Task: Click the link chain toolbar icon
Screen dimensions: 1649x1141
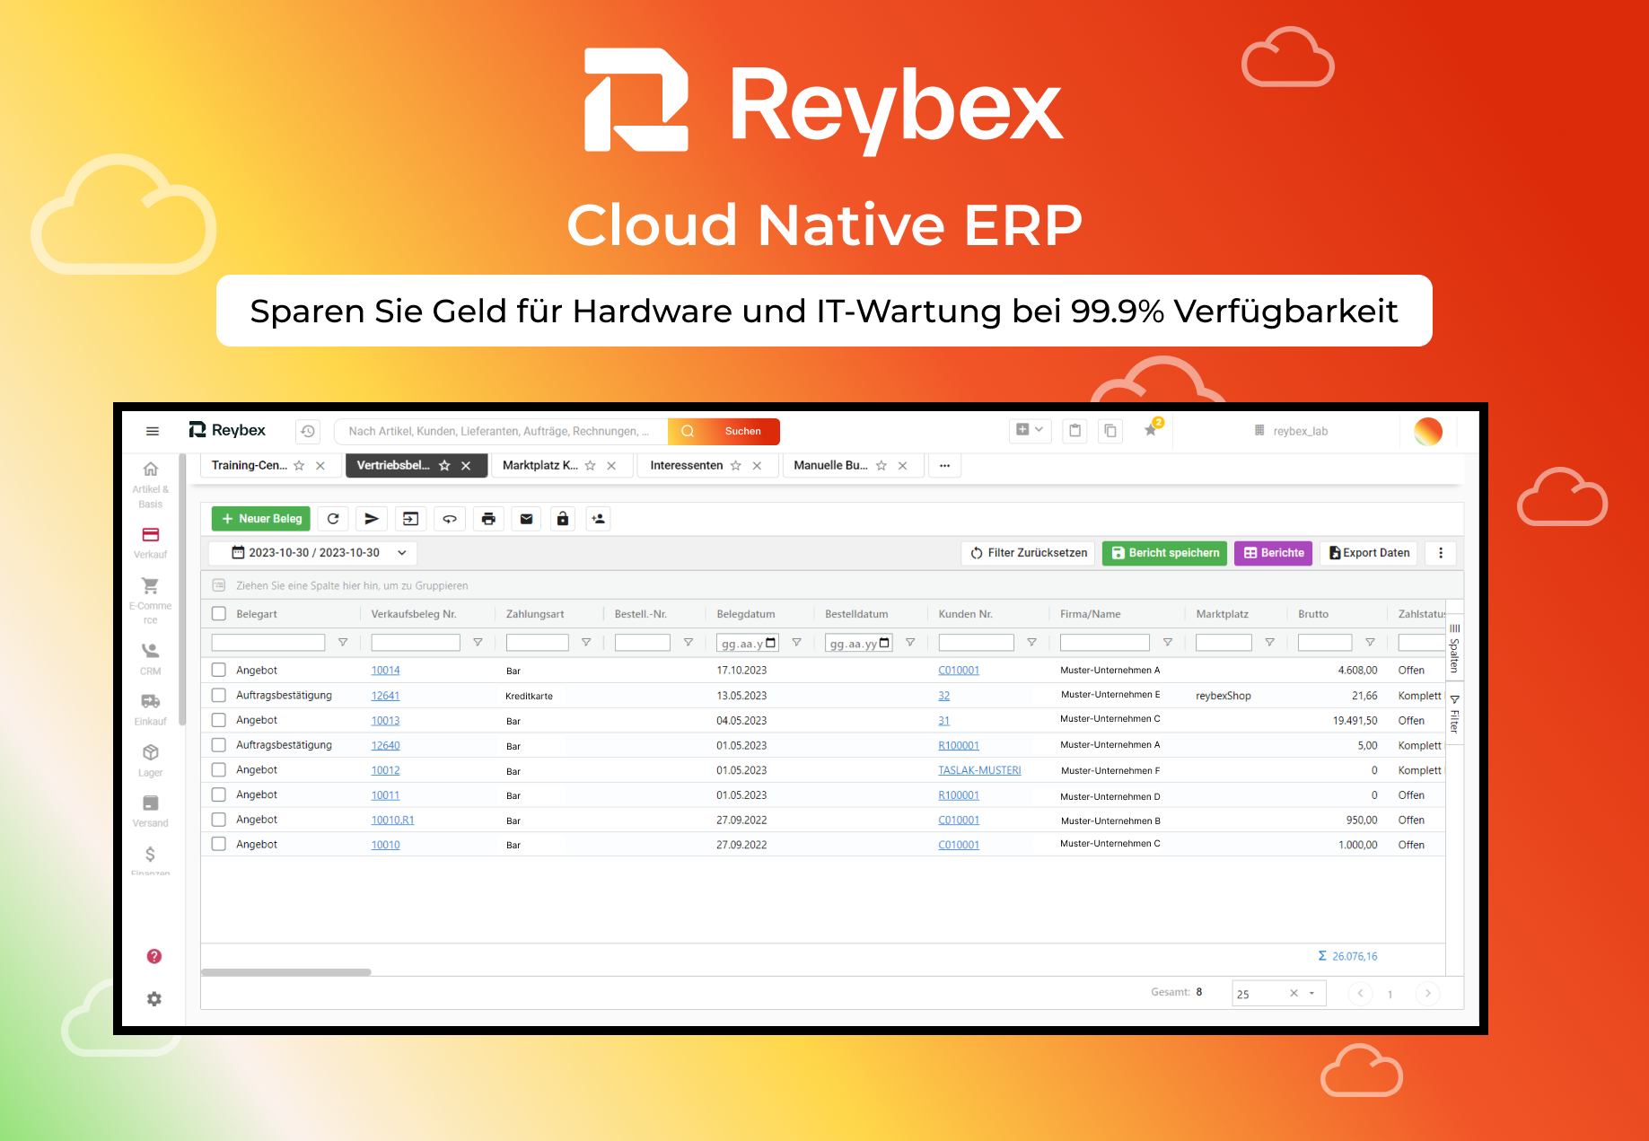Action: 450,519
